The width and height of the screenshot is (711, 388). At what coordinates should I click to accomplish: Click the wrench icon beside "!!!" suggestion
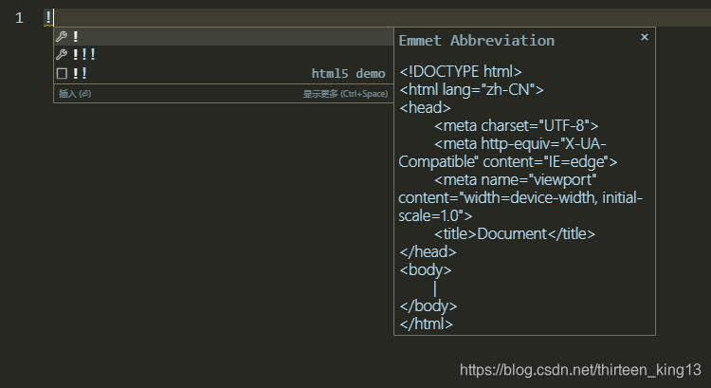pos(62,55)
